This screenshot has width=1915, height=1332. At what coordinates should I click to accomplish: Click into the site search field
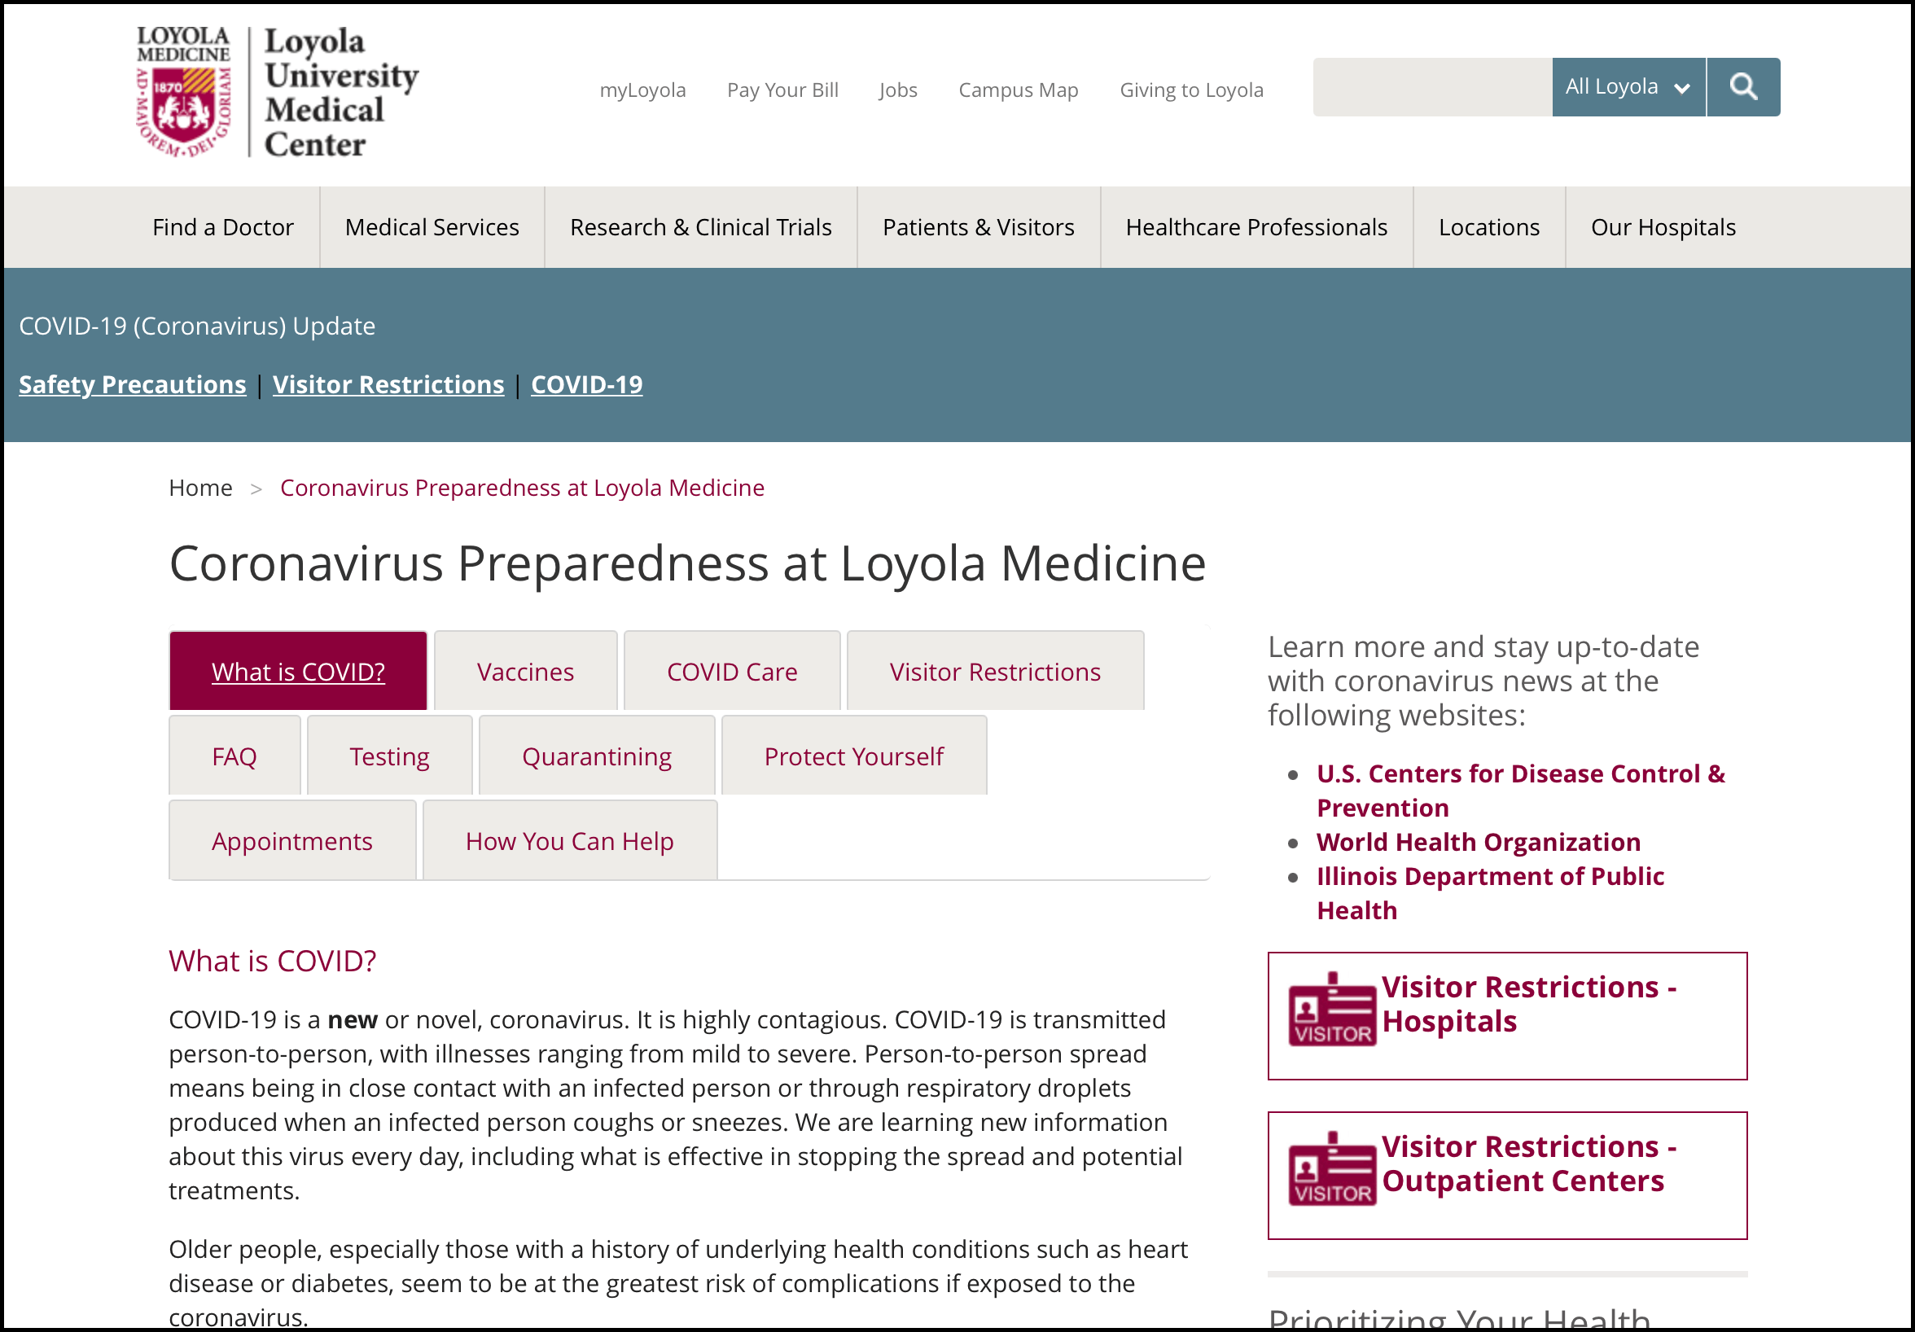pyautogui.click(x=1432, y=87)
